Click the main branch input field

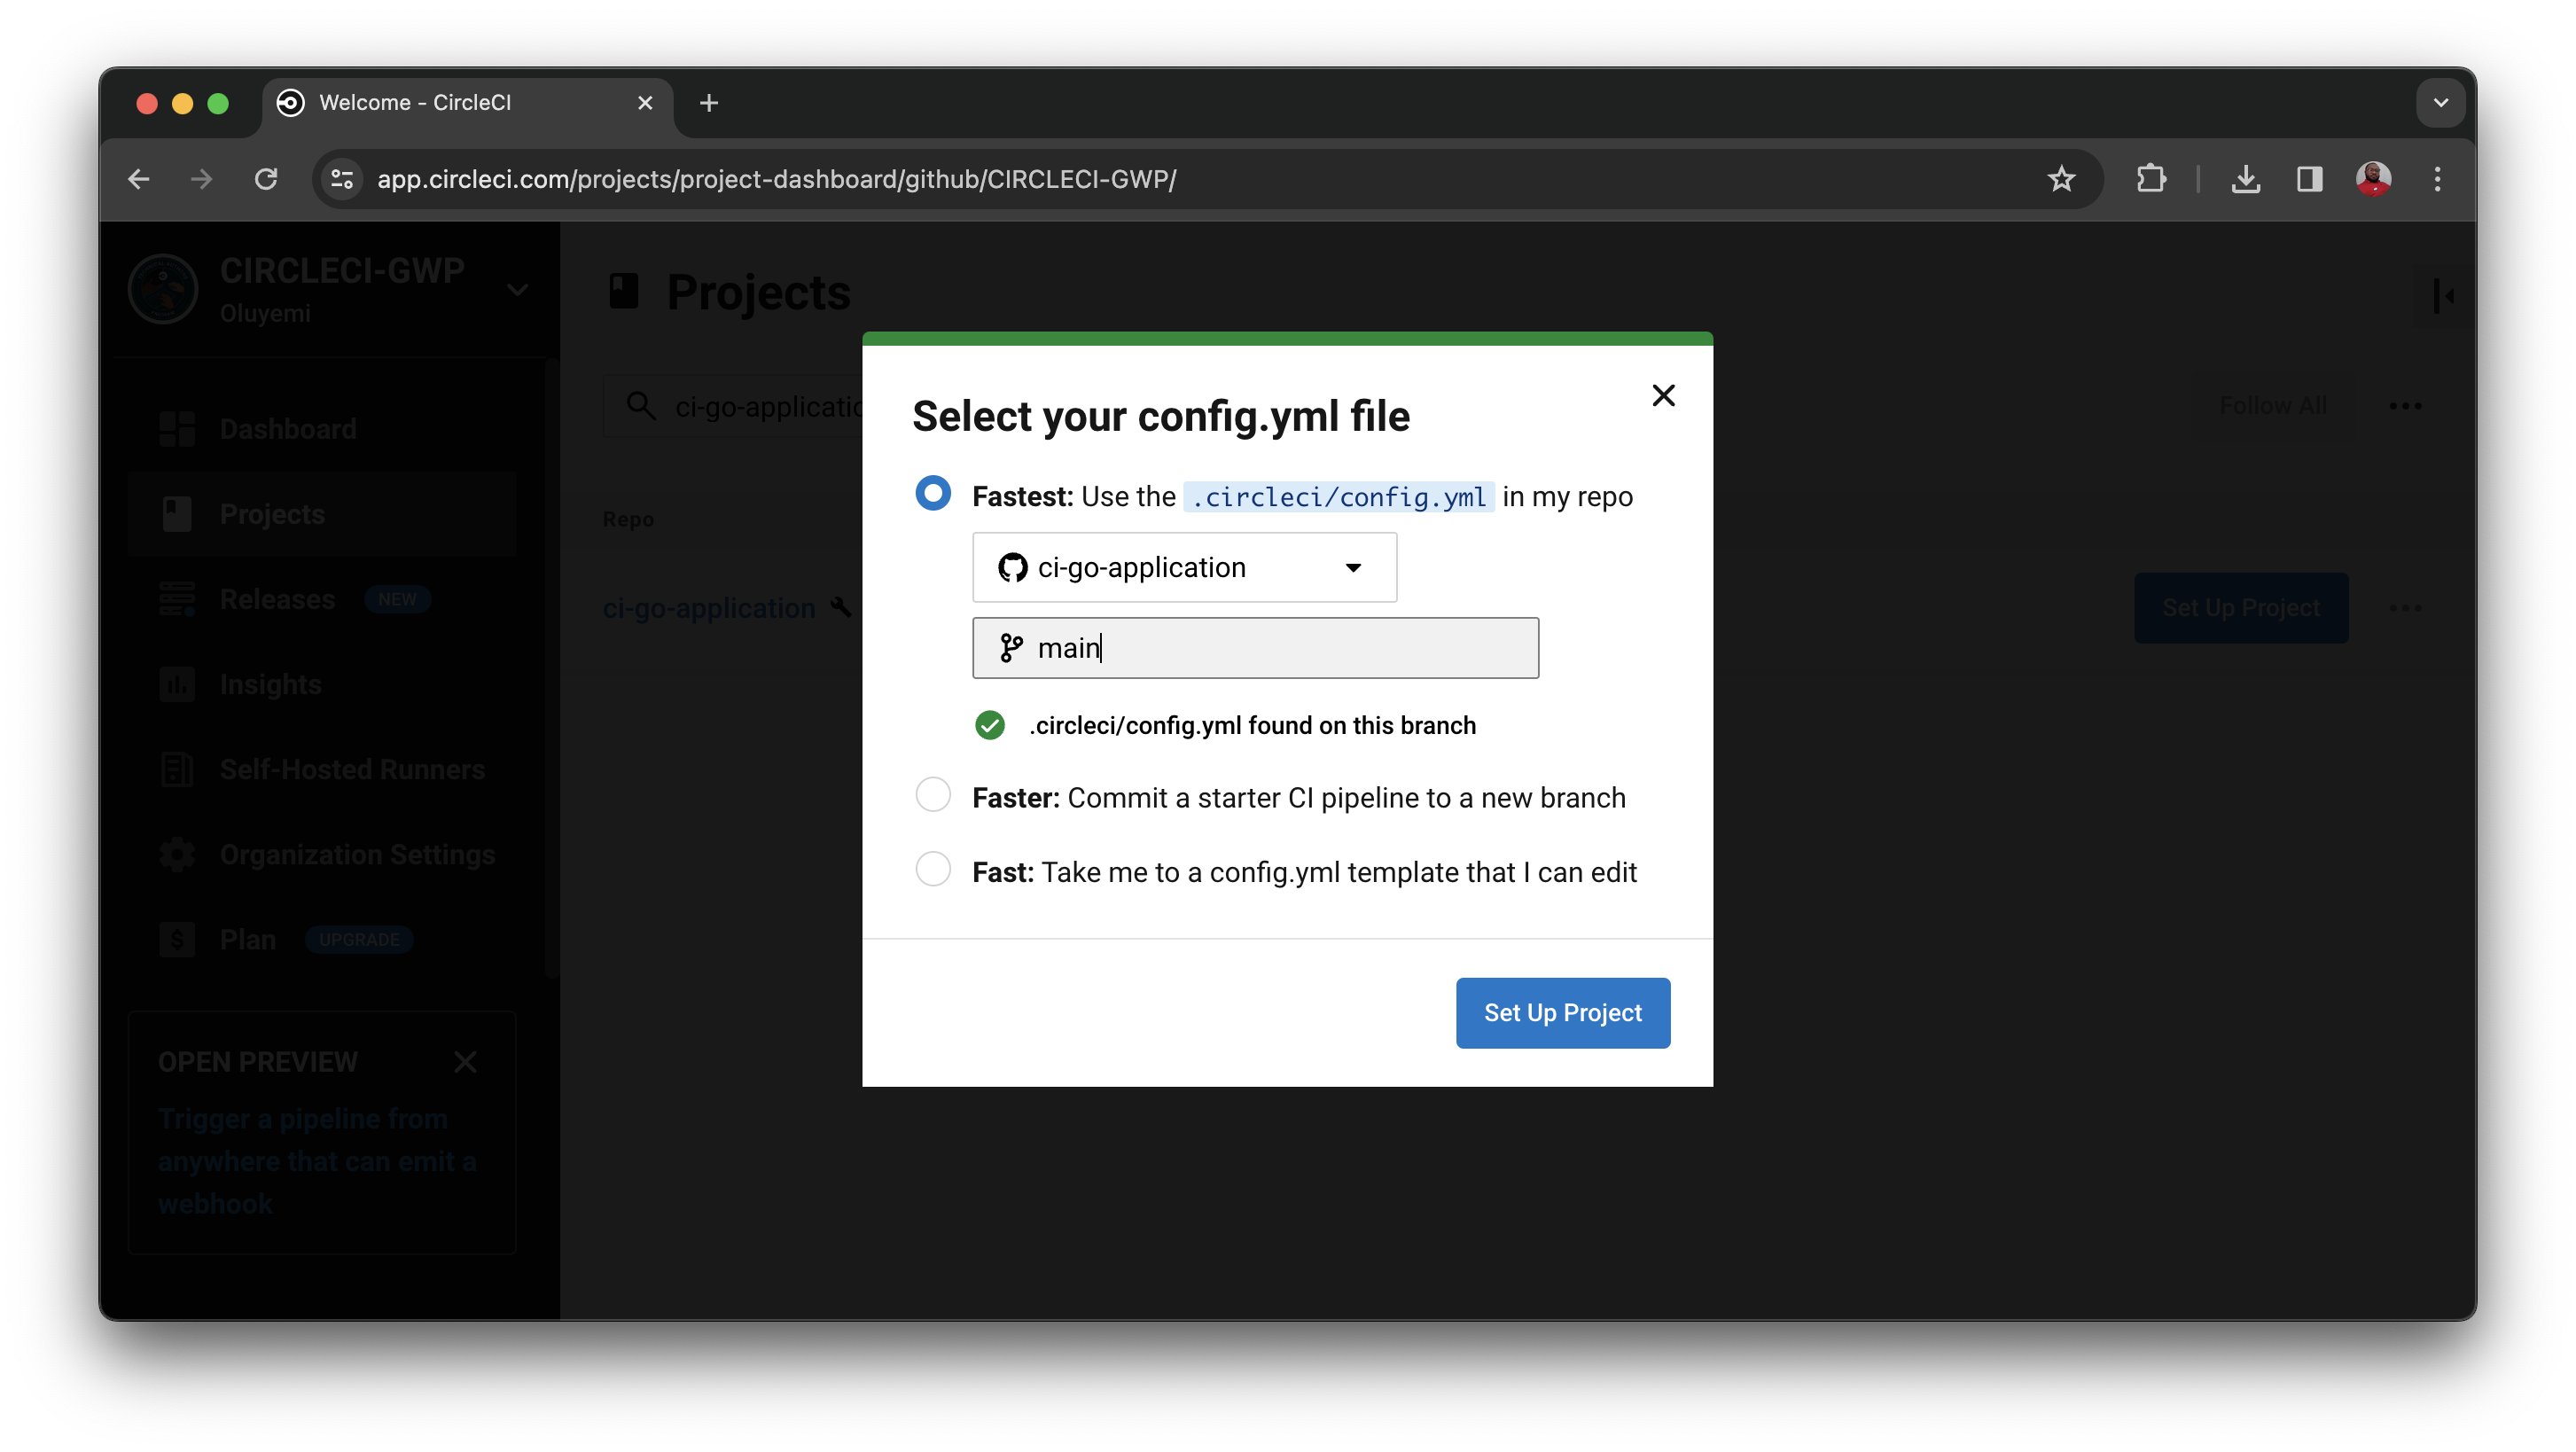click(x=1255, y=648)
